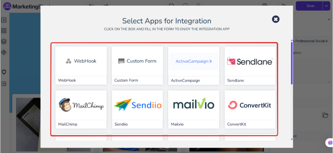333x153 pixels.
Task: Click the Select Apps for Integration heading
Action: pos(167,21)
